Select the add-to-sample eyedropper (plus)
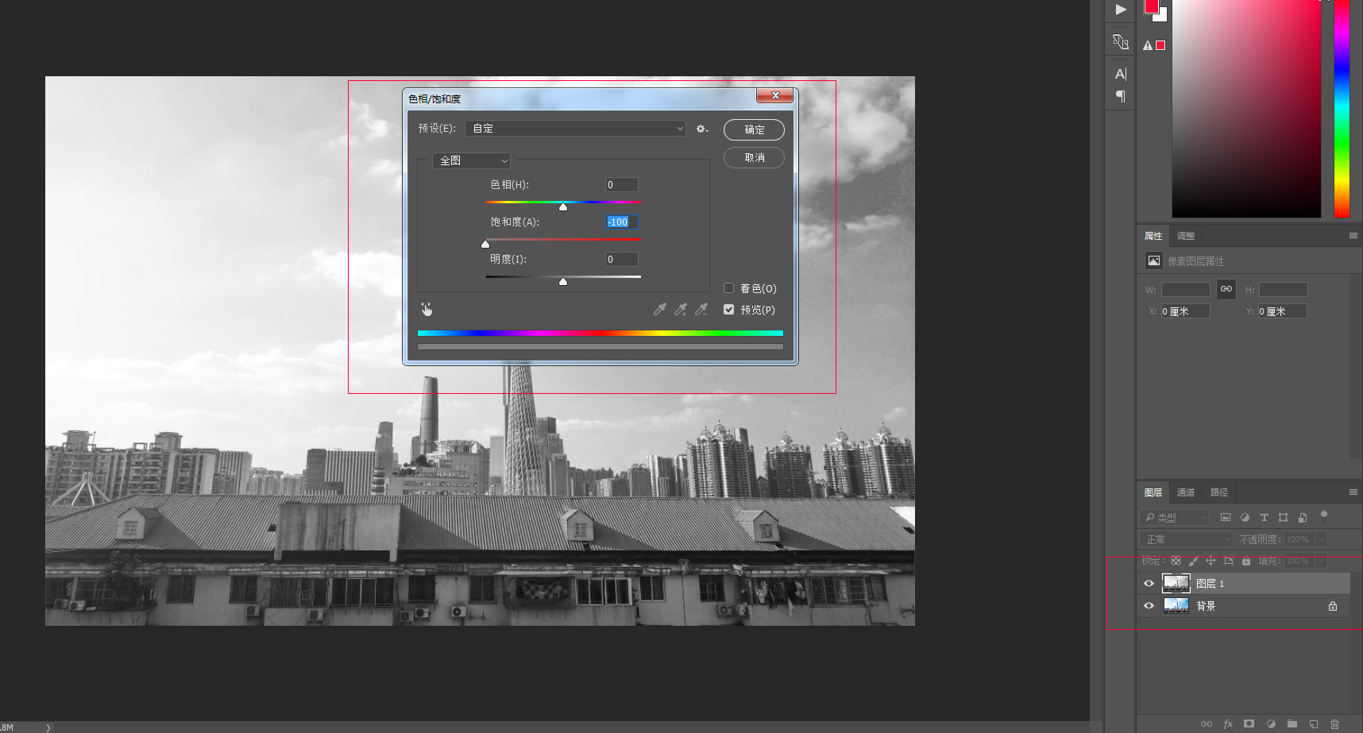The height and width of the screenshot is (733, 1363). pos(681,310)
